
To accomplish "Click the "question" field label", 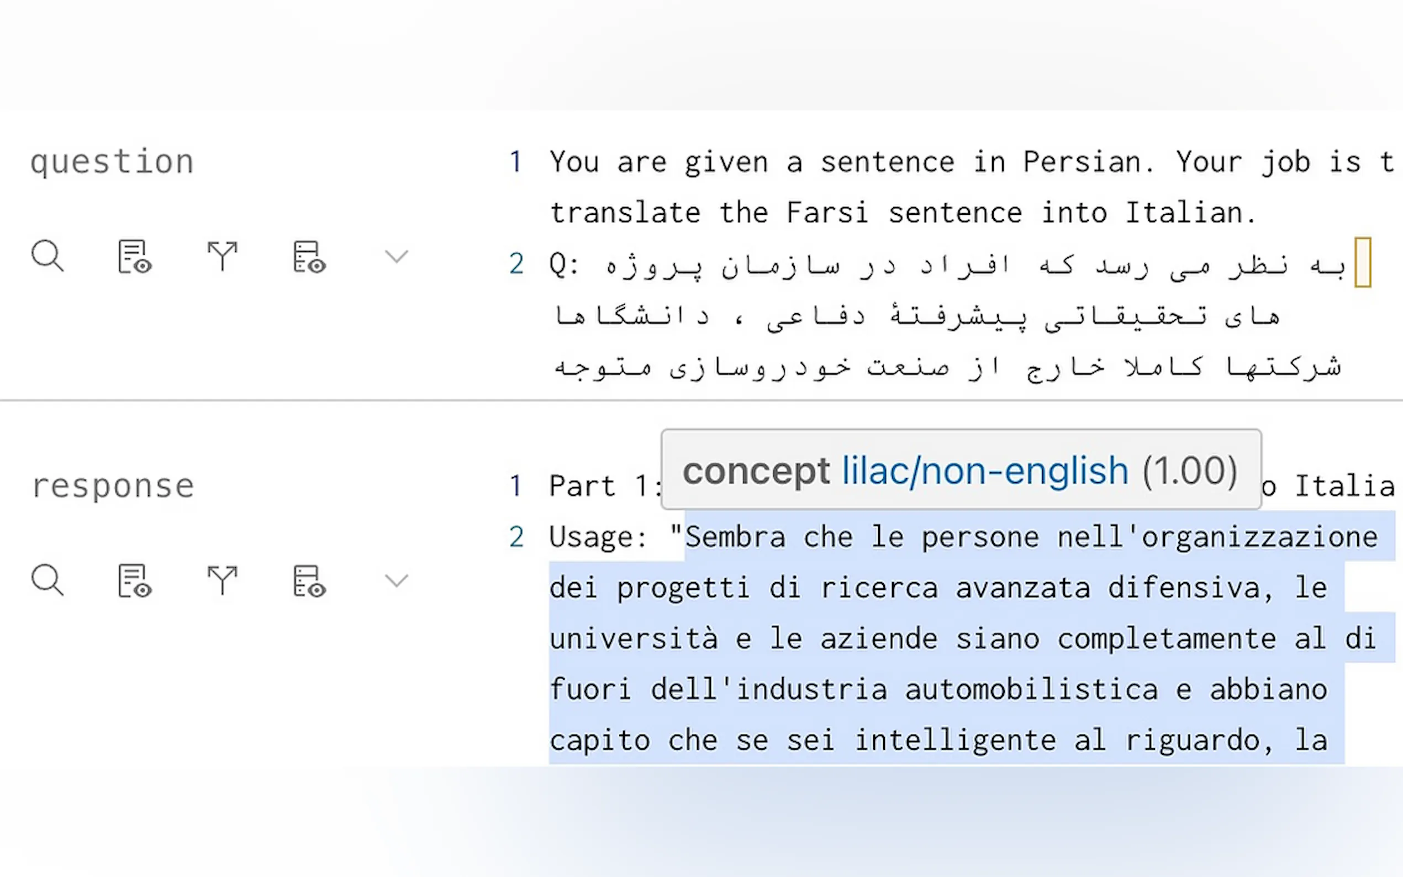I will click(112, 161).
